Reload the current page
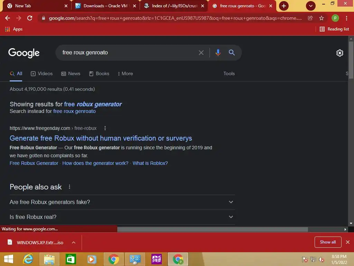 tap(30, 18)
